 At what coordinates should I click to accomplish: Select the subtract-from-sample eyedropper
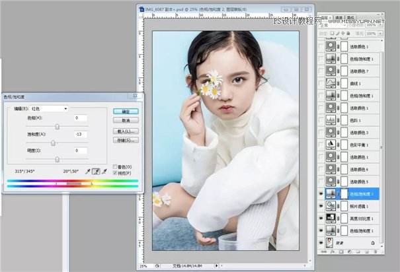pos(104,171)
